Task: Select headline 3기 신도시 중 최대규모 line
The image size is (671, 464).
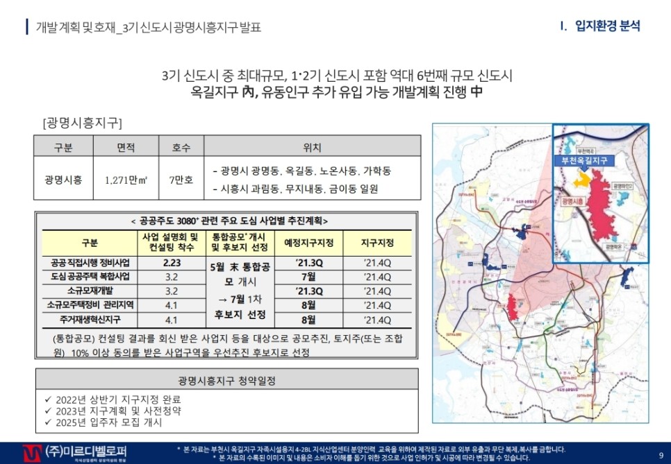Action: pos(337,76)
